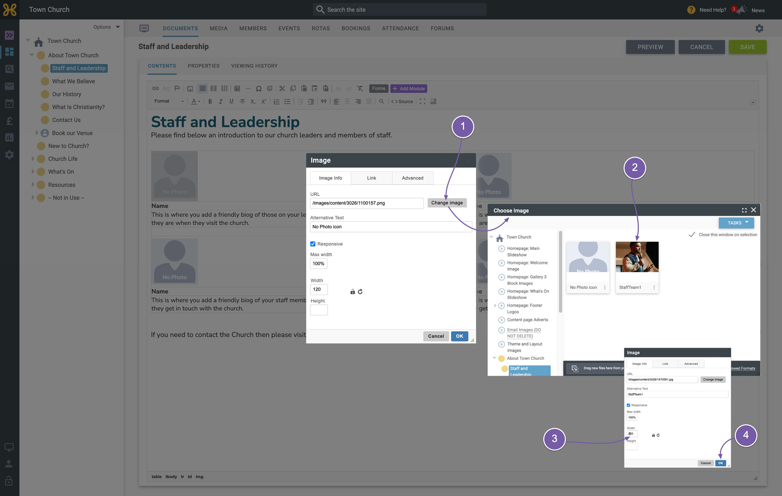Viewport: 782px width, 496px height.
Task: Click the Change image button
Action: click(x=447, y=203)
